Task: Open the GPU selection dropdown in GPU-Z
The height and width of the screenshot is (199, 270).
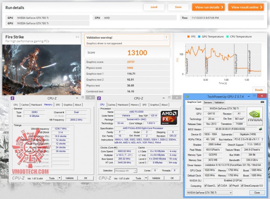Action: (x=209, y=193)
